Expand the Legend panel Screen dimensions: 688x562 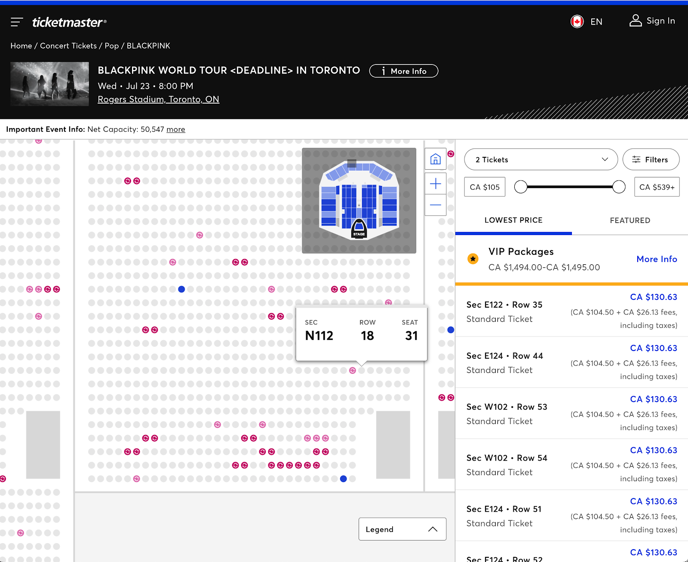coord(402,529)
